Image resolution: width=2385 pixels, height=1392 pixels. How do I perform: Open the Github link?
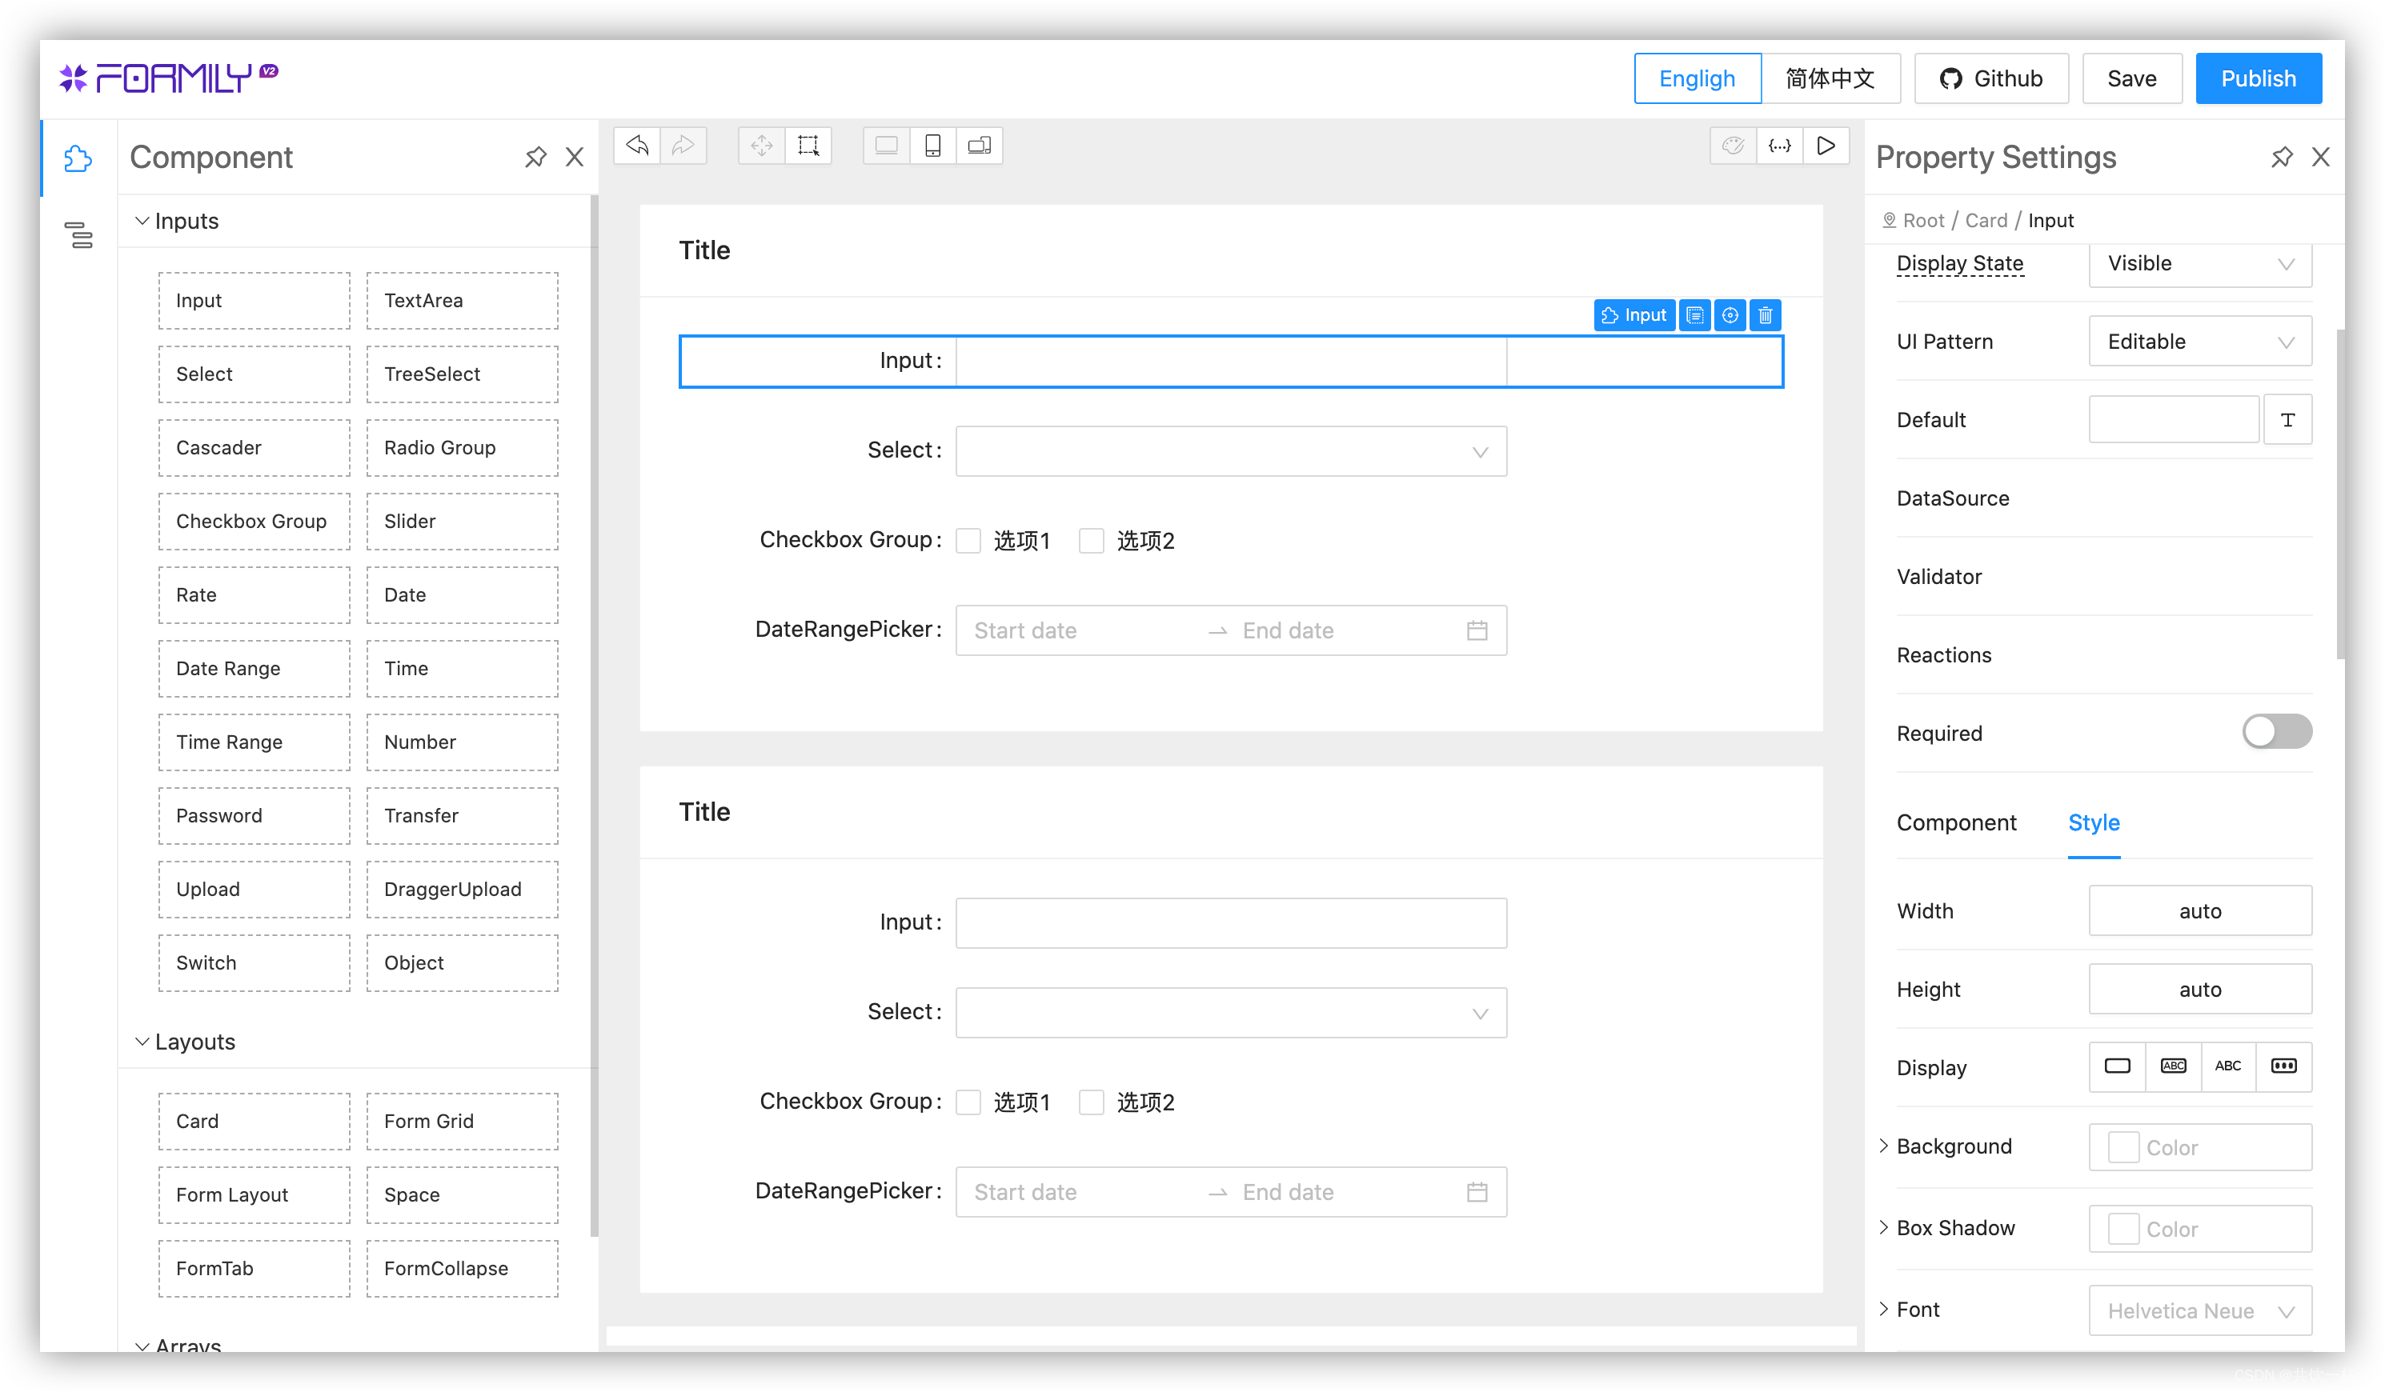point(1990,78)
